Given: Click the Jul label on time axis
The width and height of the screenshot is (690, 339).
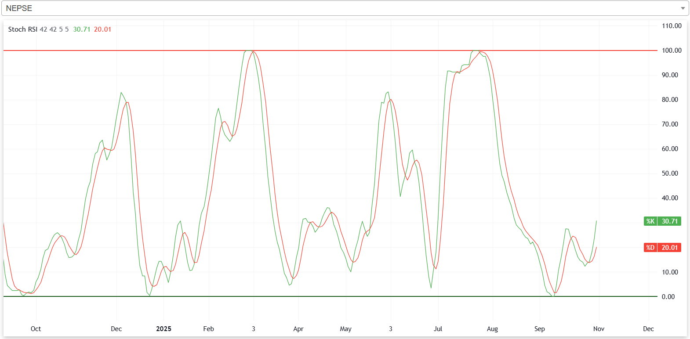Looking at the screenshot, I should click(438, 329).
